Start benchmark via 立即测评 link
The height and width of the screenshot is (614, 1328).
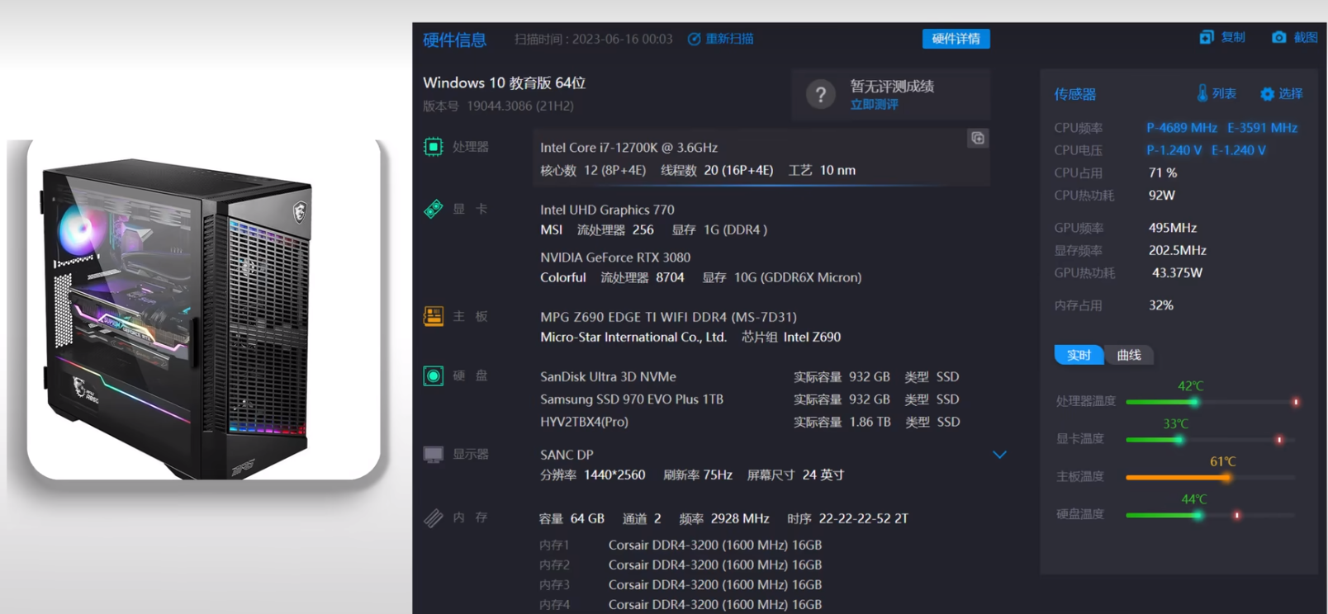coord(874,105)
